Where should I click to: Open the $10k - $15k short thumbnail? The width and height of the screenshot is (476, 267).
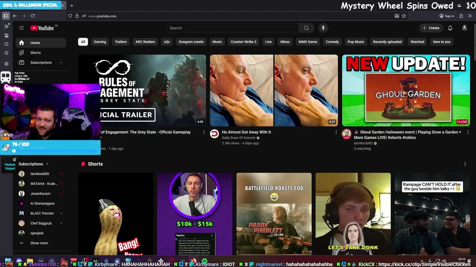coord(195,214)
